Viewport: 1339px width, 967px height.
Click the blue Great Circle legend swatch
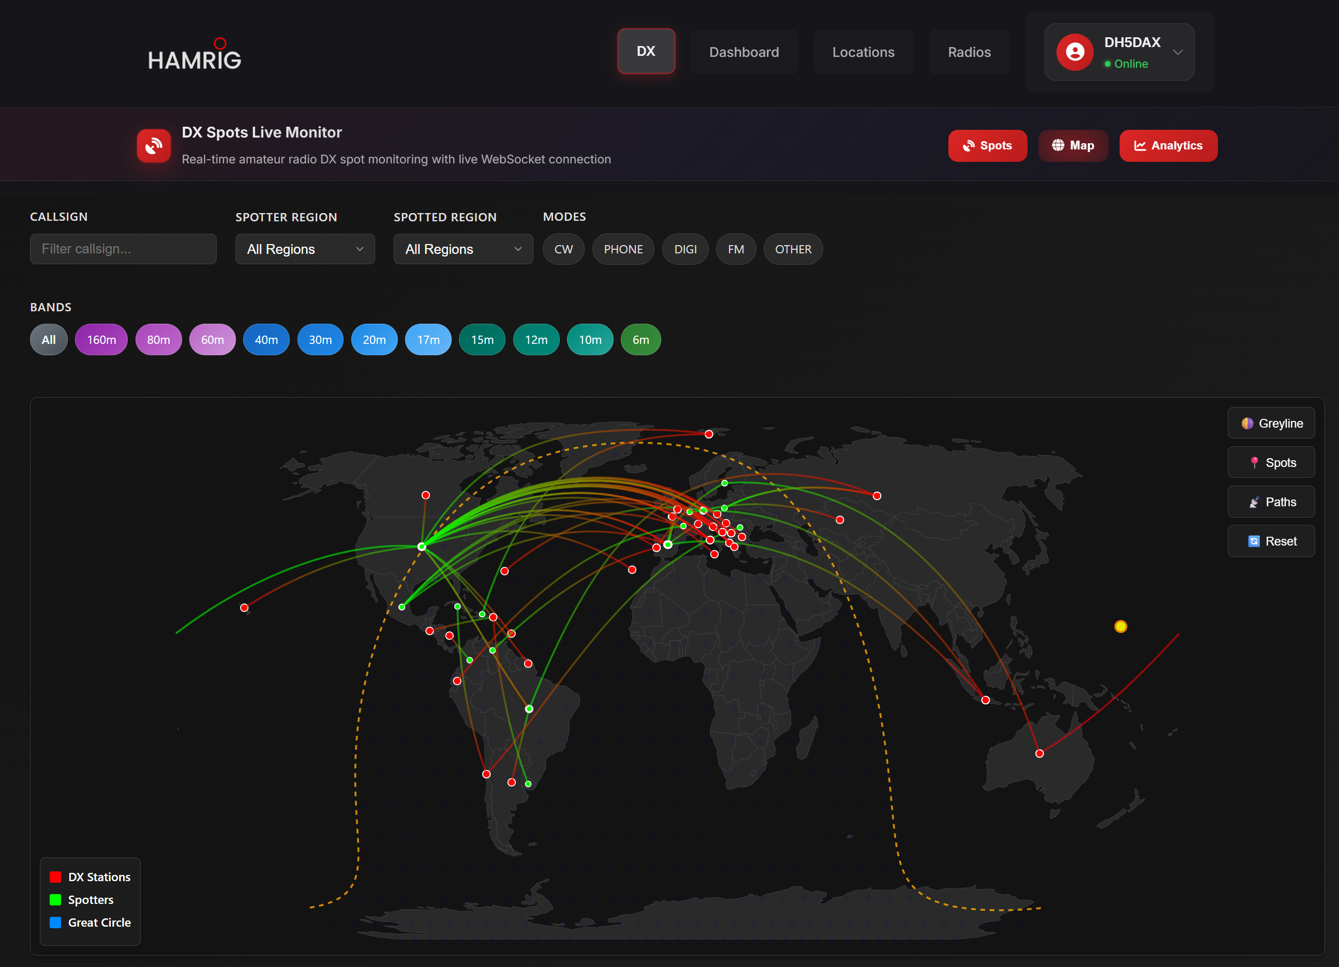pyautogui.click(x=55, y=923)
